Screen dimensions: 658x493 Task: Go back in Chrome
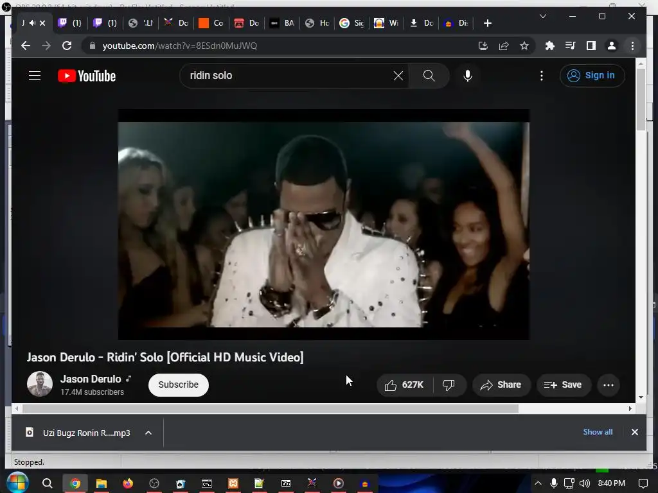tap(26, 46)
